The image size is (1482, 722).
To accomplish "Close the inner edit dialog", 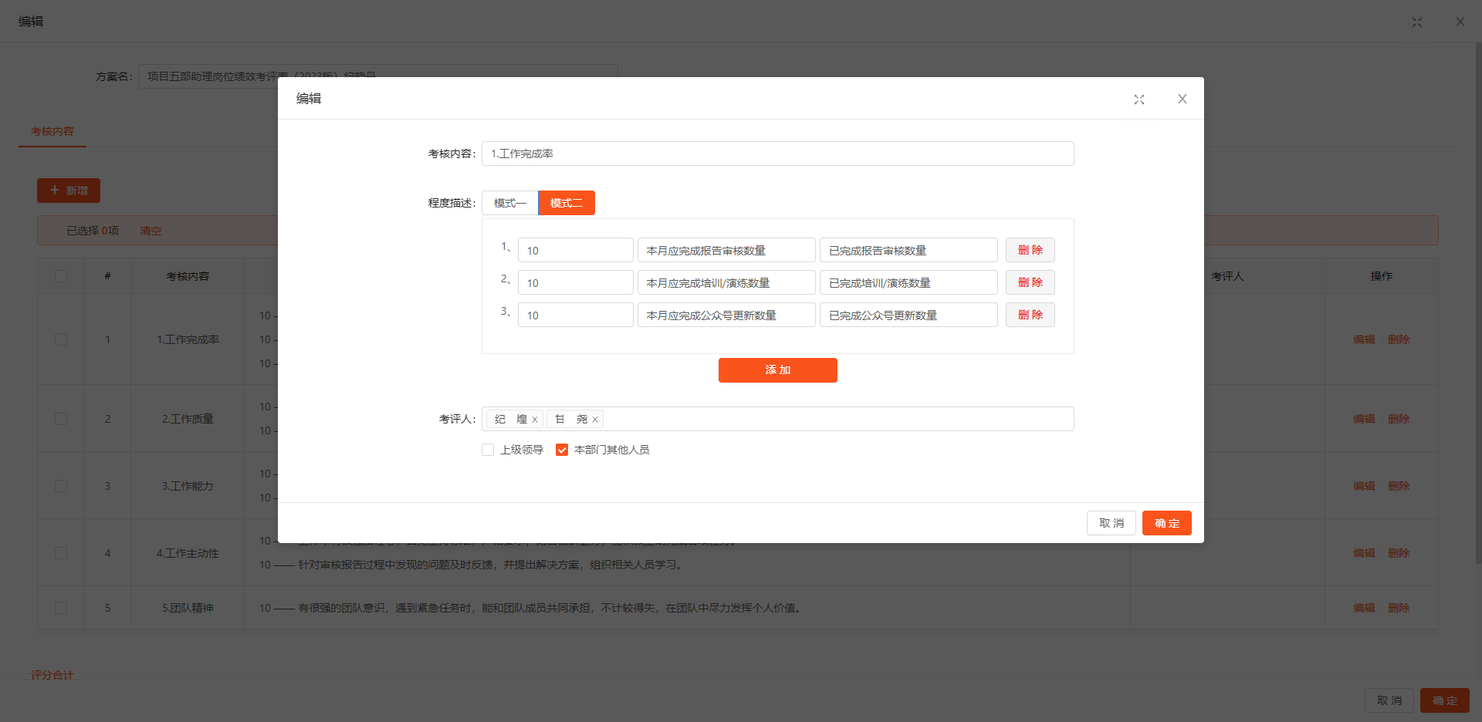I will 1182,99.
